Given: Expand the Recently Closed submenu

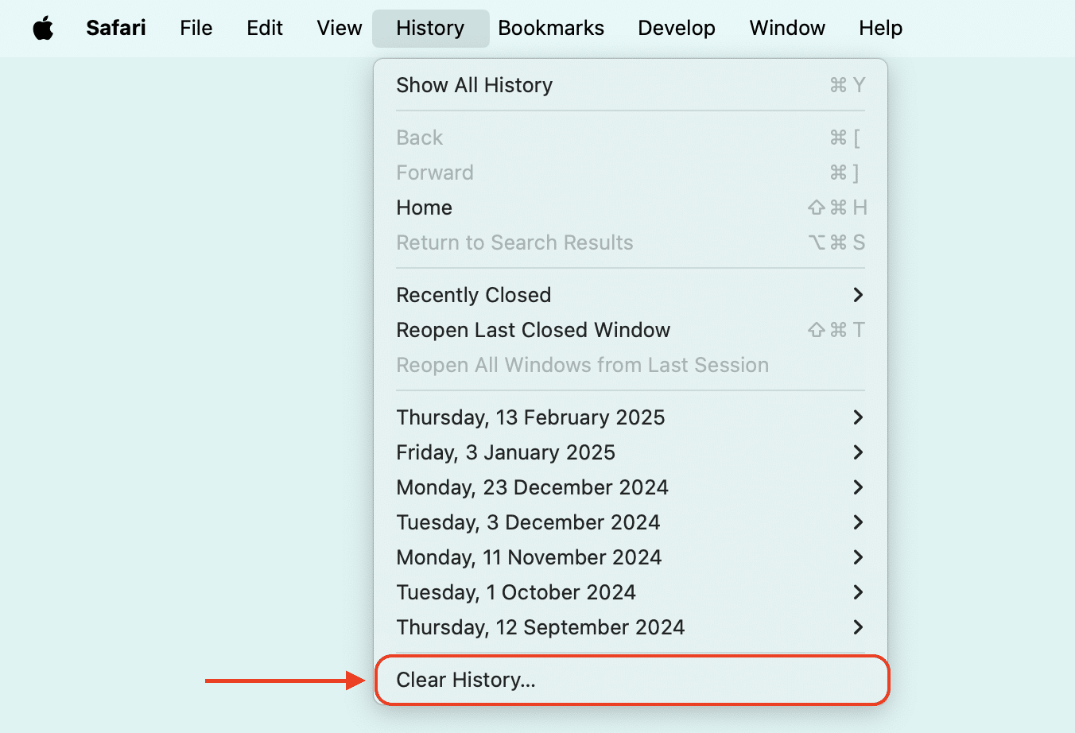Looking at the screenshot, I should click(631, 295).
